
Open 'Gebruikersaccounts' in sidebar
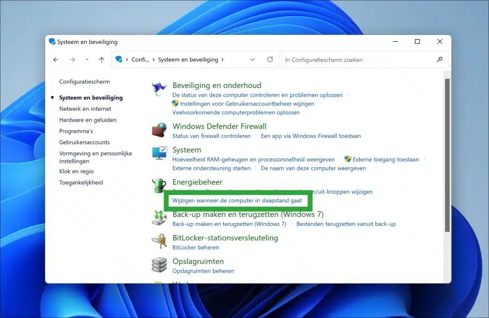pyautogui.click(x=85, y=142)
